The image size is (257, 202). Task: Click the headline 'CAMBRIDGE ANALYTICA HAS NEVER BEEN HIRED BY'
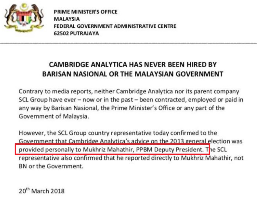tap(133, 65)
